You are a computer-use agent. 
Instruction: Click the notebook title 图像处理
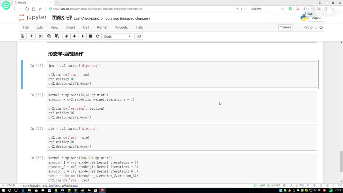62,18
